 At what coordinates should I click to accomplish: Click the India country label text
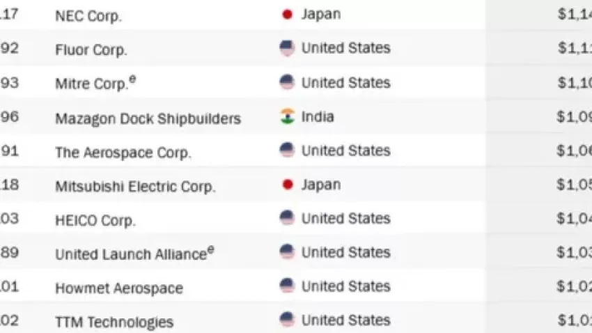pyautogui.click(x=317, y=116)
